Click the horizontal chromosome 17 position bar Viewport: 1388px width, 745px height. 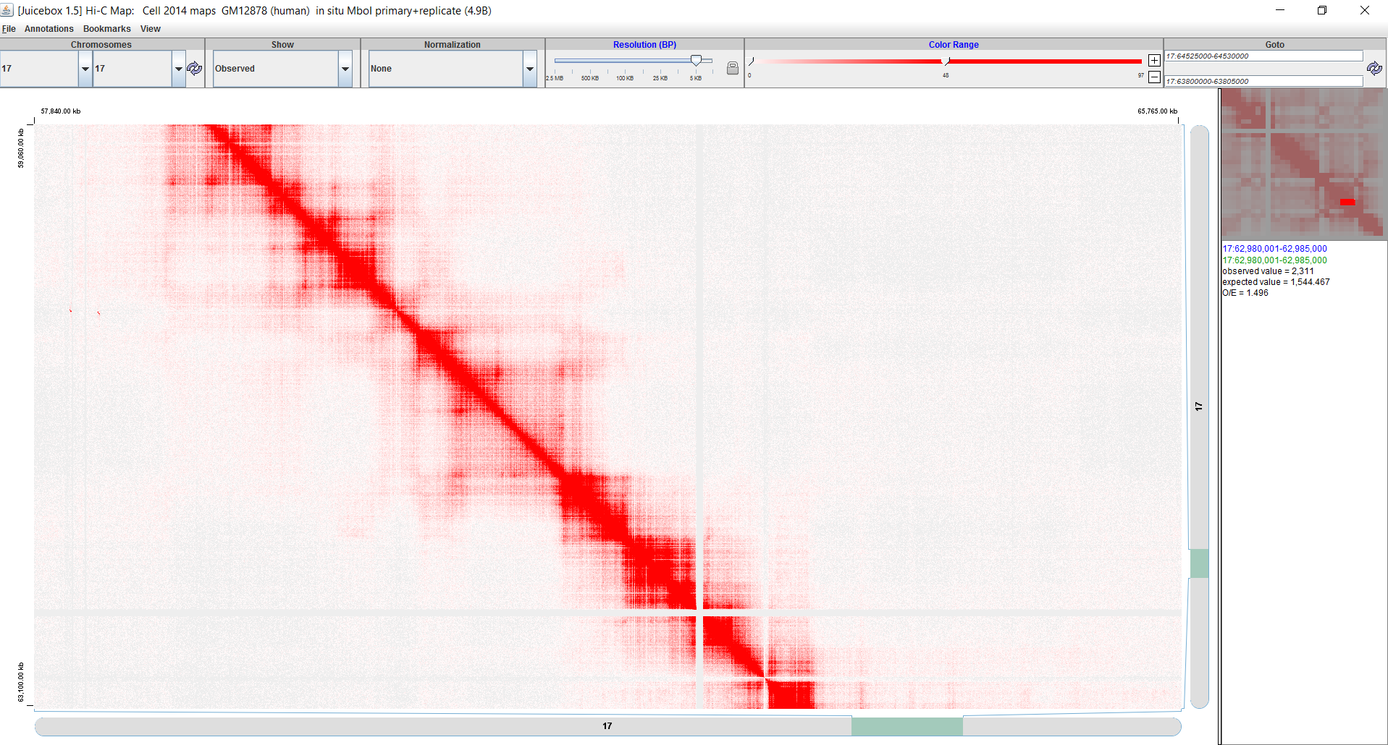click(x=607, y=726)
